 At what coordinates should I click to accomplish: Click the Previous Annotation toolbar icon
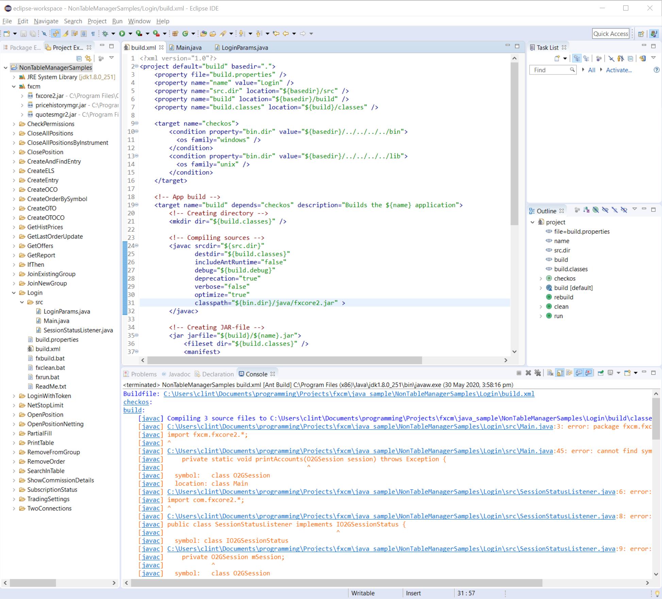point(259,34)
